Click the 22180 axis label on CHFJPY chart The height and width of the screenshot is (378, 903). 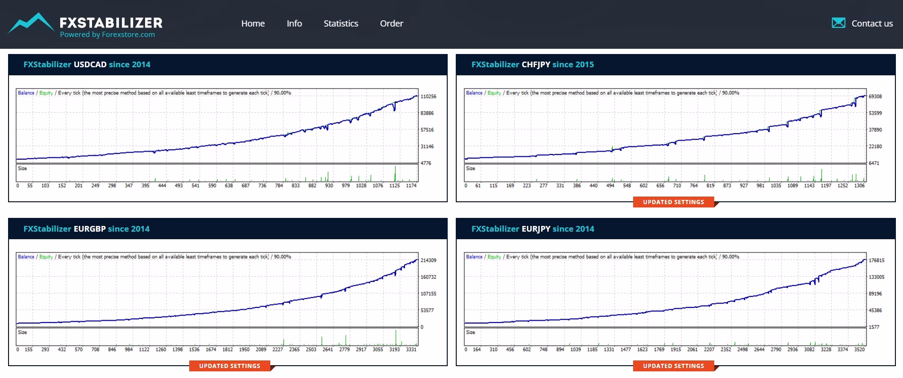(x=875, y=147)
